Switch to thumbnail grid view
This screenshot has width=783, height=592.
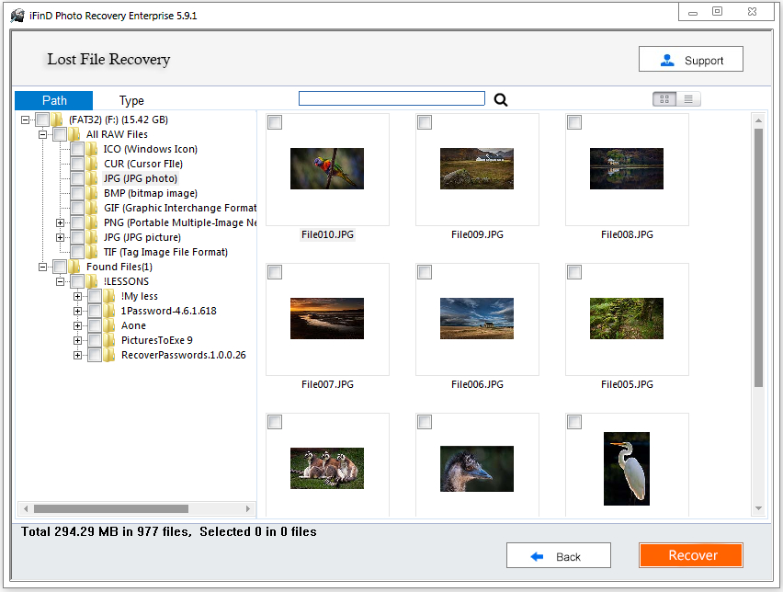664,99
